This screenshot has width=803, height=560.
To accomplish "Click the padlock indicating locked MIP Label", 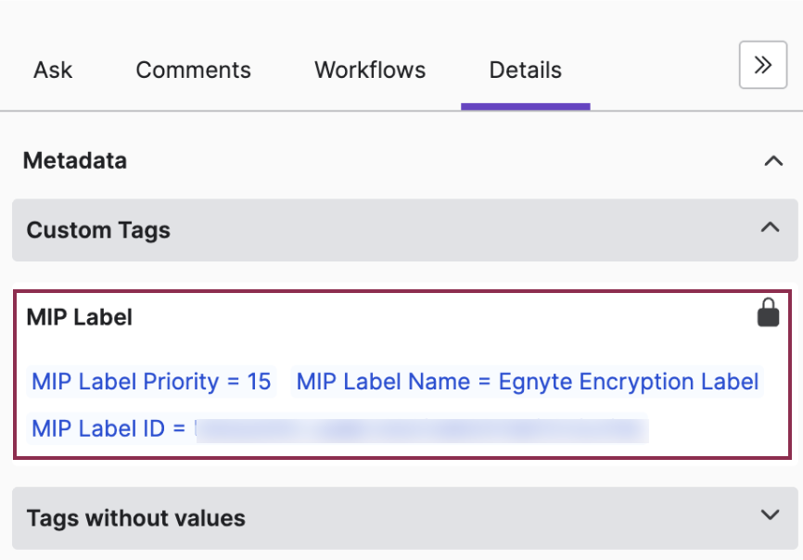I will coord(767,313).
